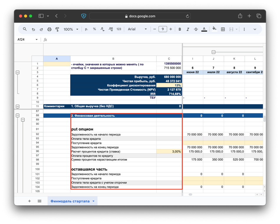The image size is (280, 224).
Task: Open the all sheets list
Action: [39, 201]
